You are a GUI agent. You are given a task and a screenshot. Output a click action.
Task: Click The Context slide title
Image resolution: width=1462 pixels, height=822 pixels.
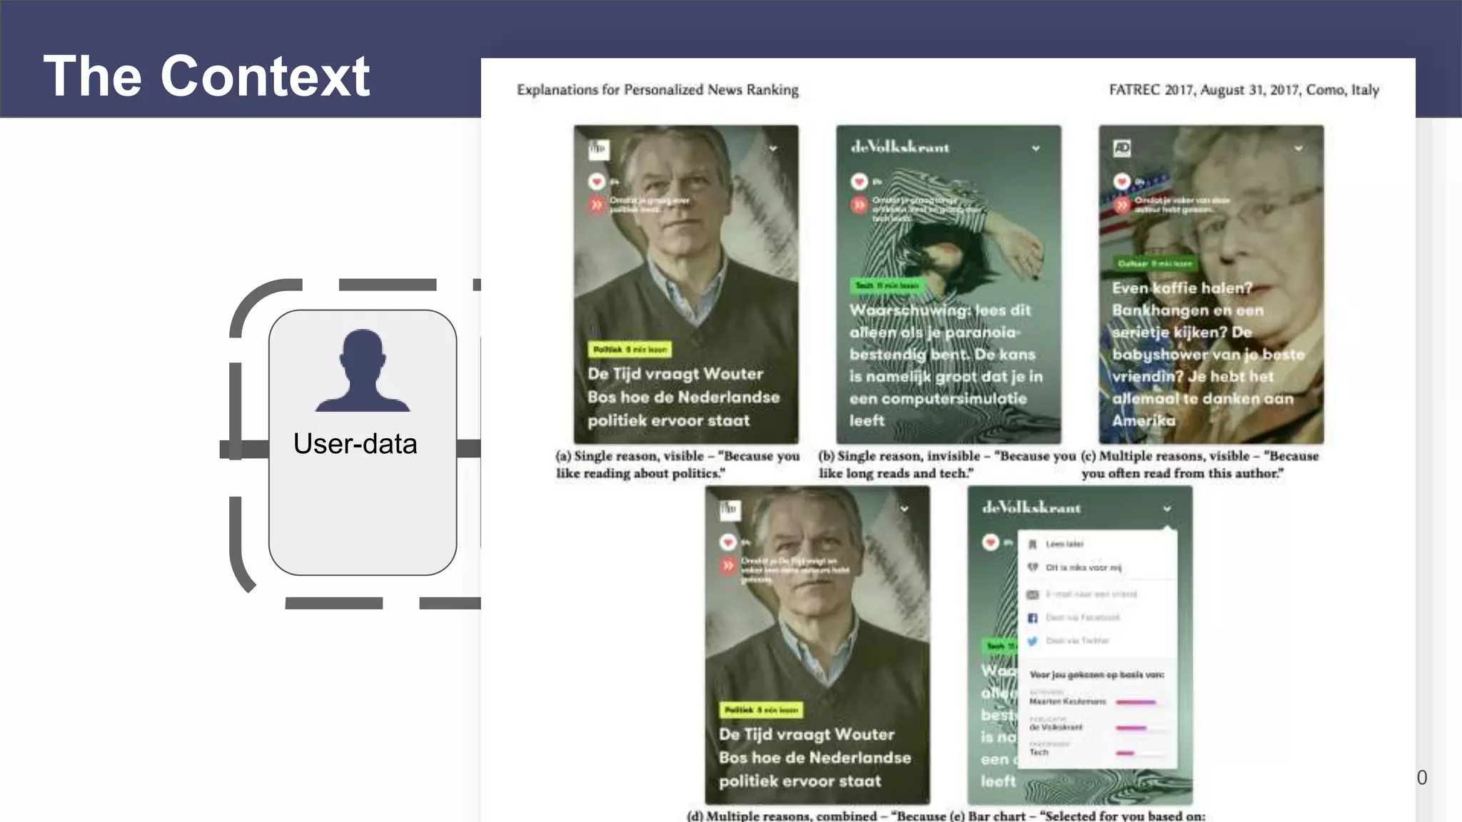coord(207,76)
